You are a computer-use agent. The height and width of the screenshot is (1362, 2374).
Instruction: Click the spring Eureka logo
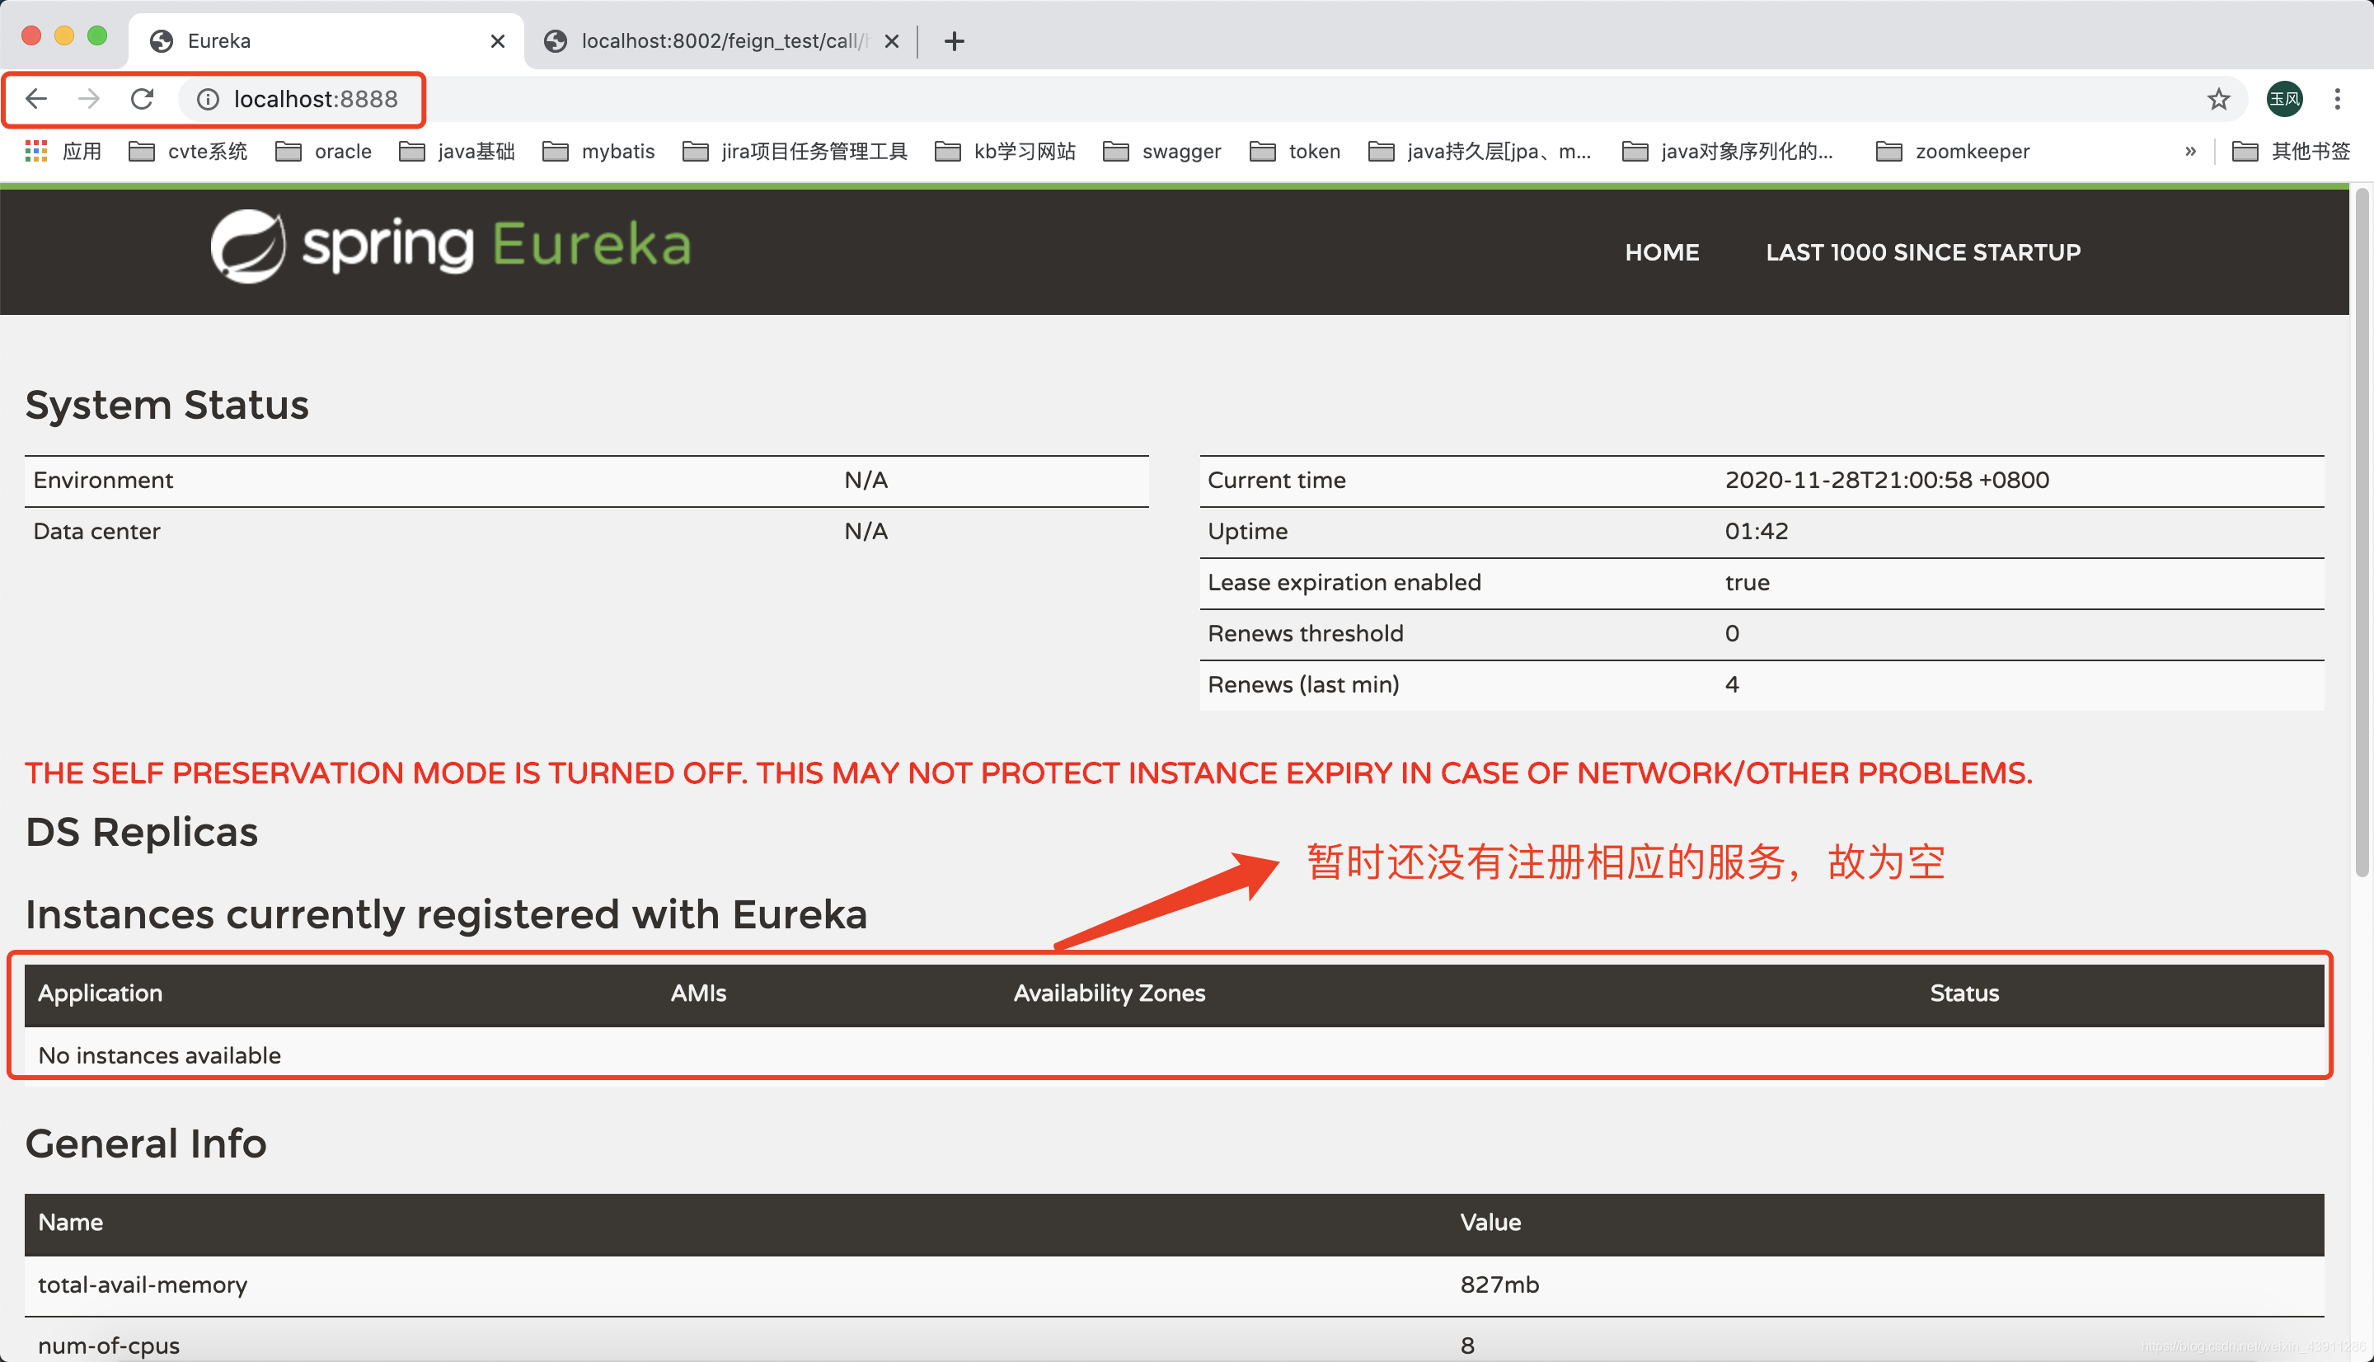click(x=451, y=246)
